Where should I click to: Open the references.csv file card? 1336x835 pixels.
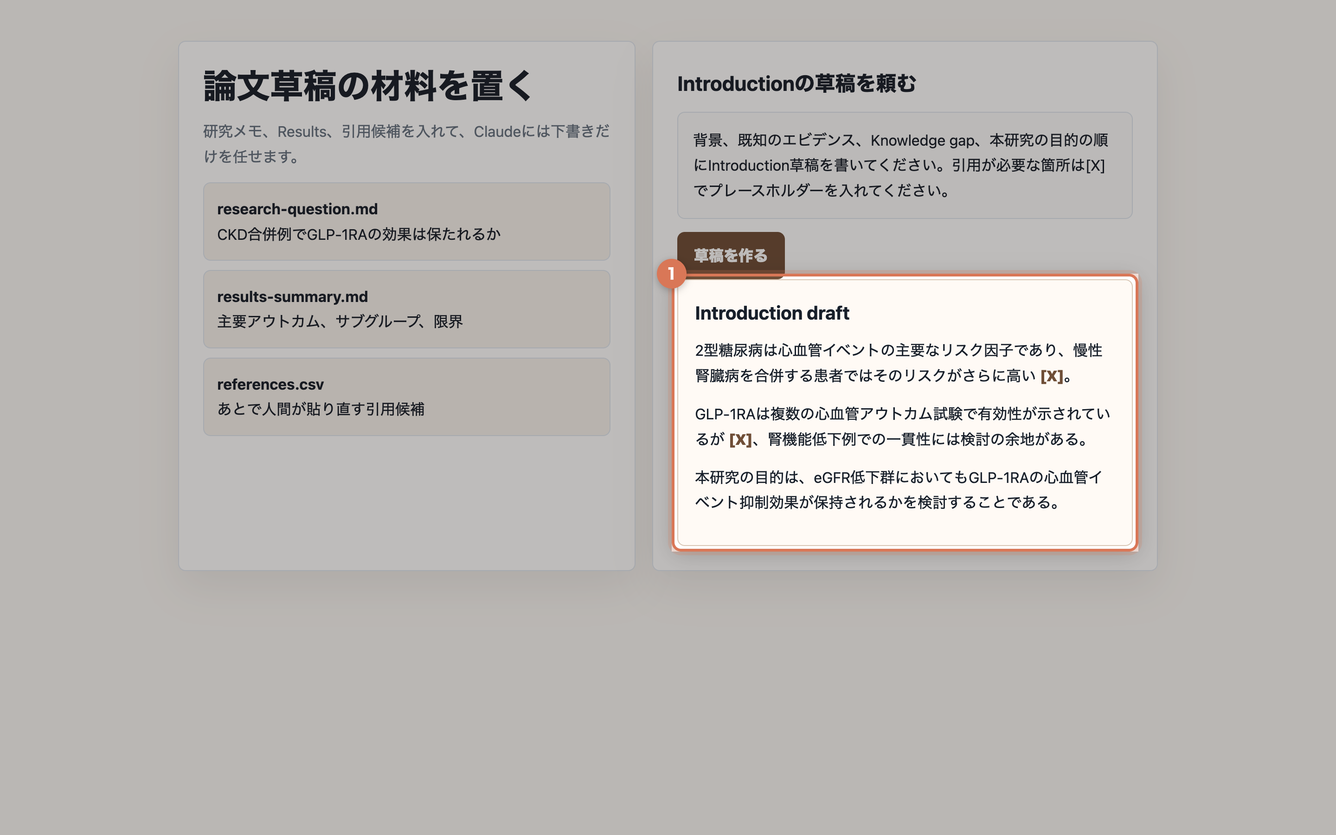(x=406, y=397)
